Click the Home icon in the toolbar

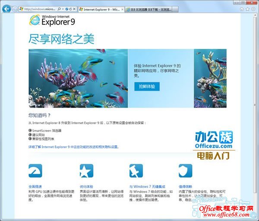coord(242,9)
